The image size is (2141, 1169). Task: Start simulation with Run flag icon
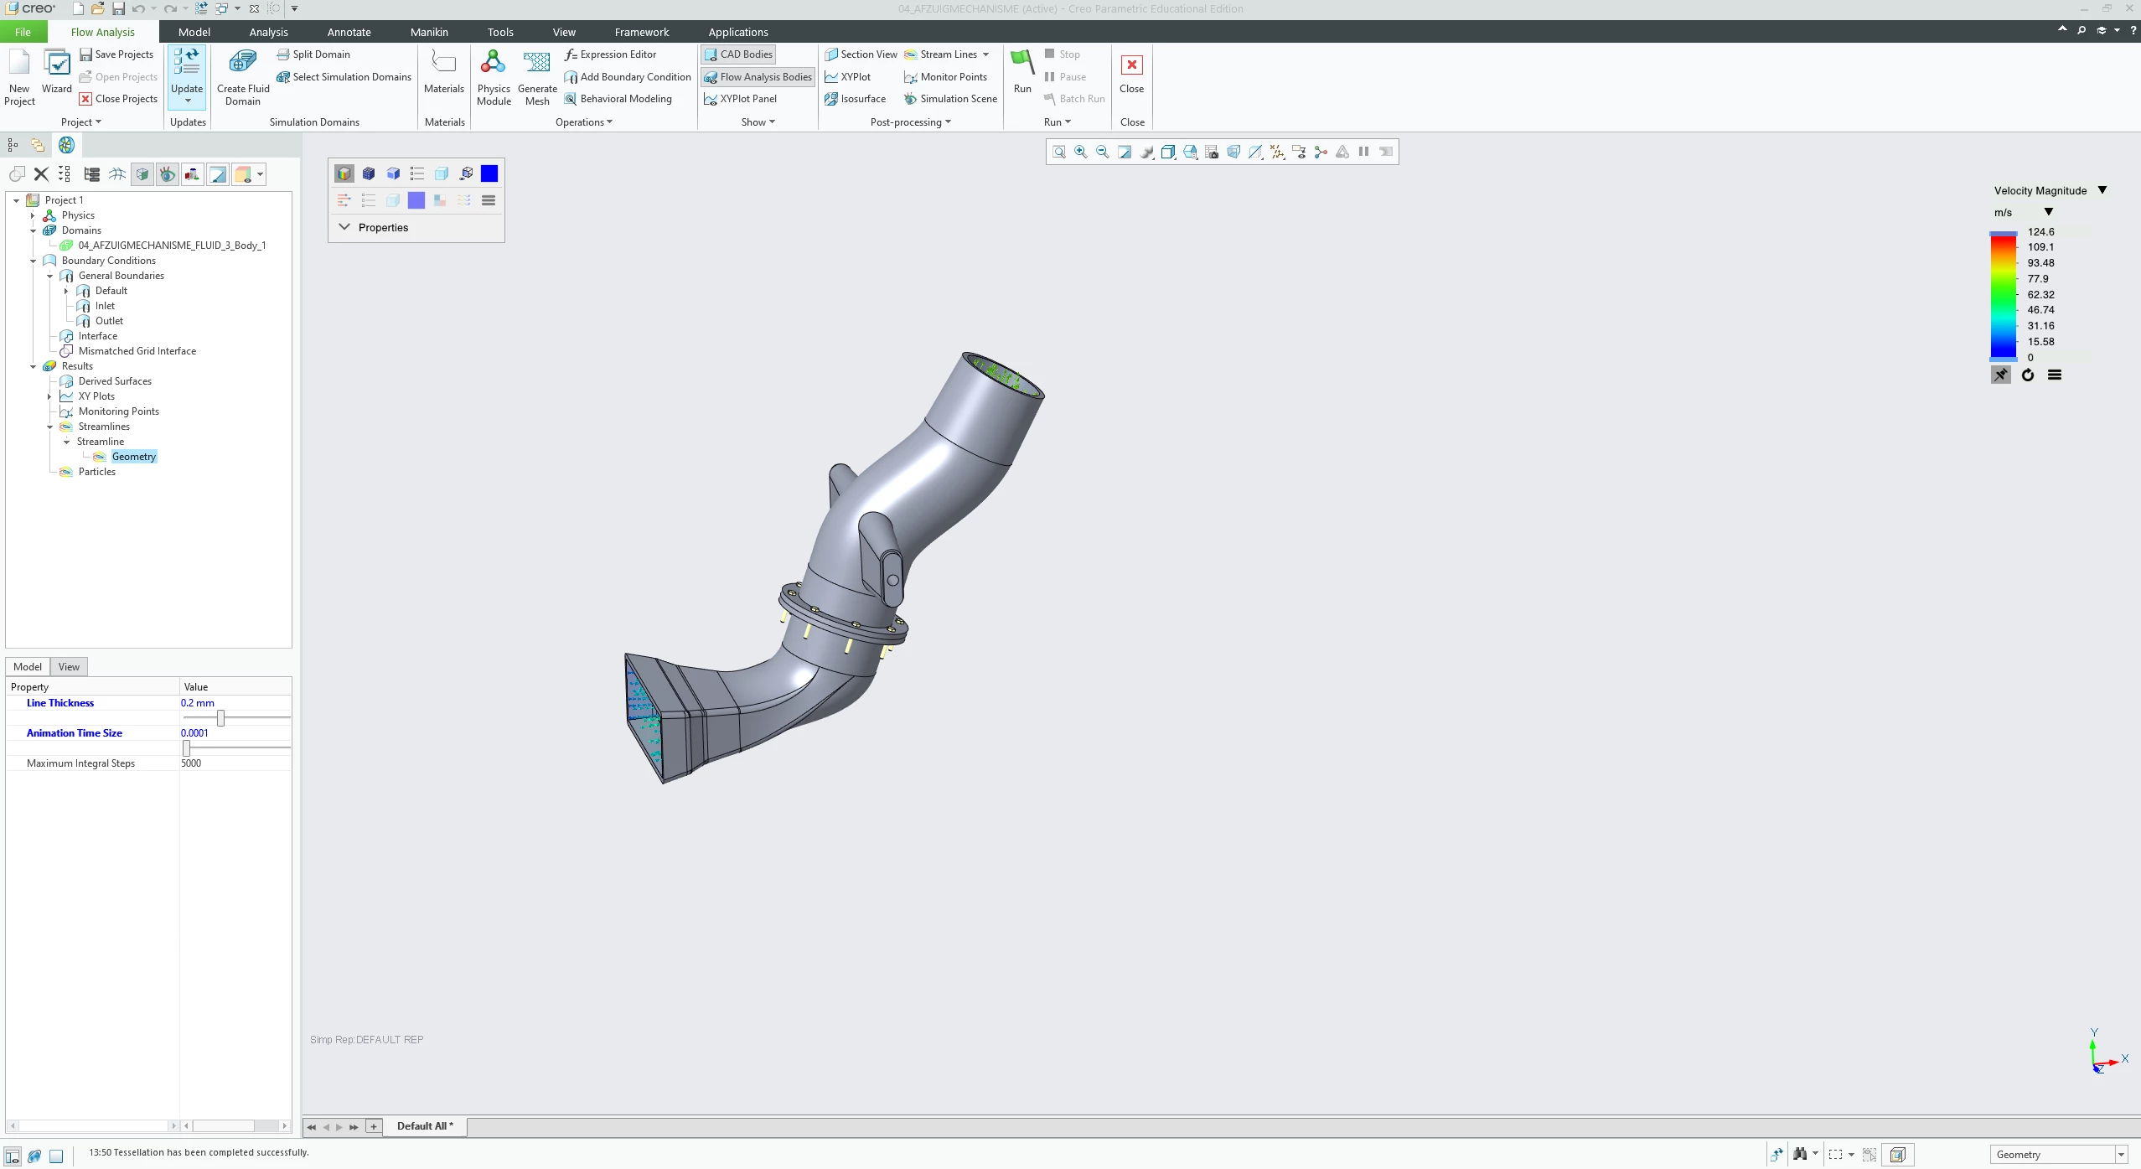pos(1021,64)
